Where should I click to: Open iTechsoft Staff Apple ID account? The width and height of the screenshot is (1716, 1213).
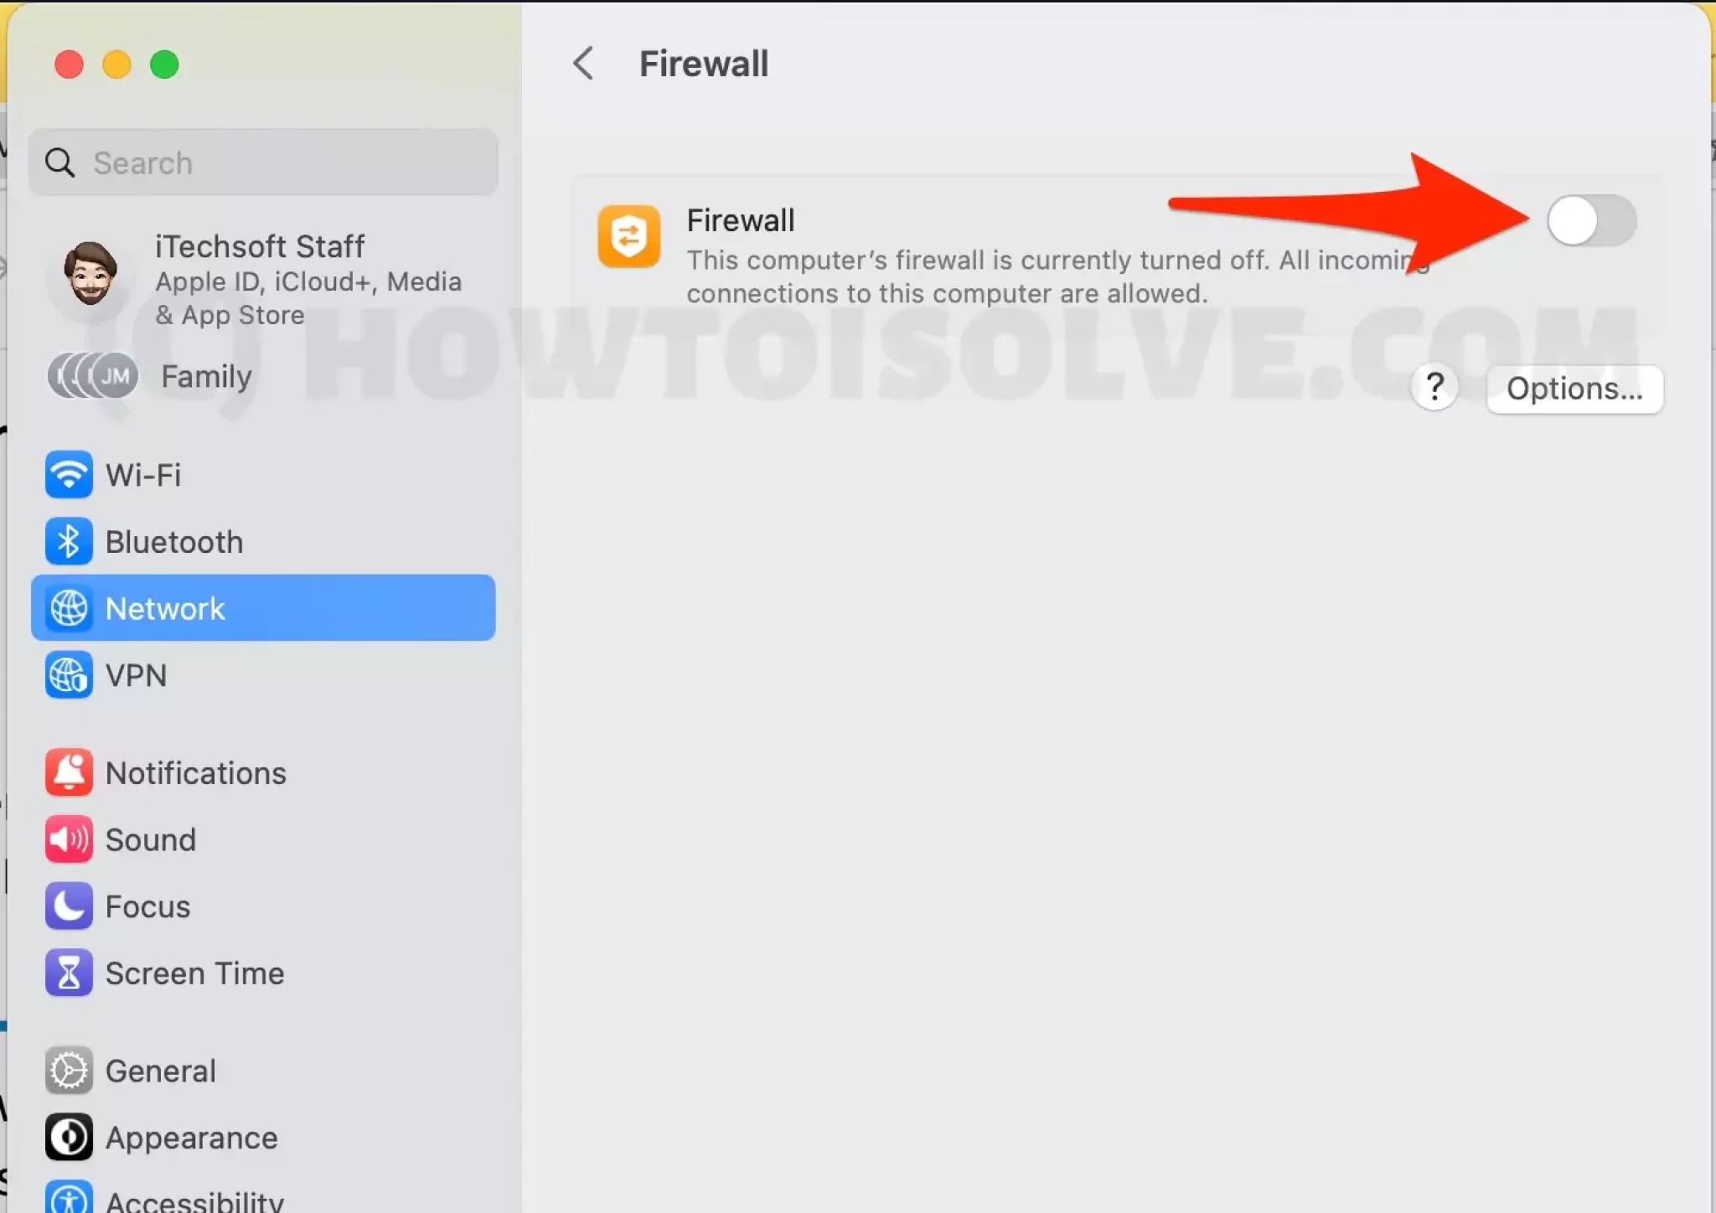click(x=263, y=280)
